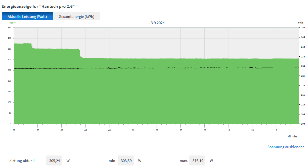Click the -5 tick on the time axis

(276, 130)
